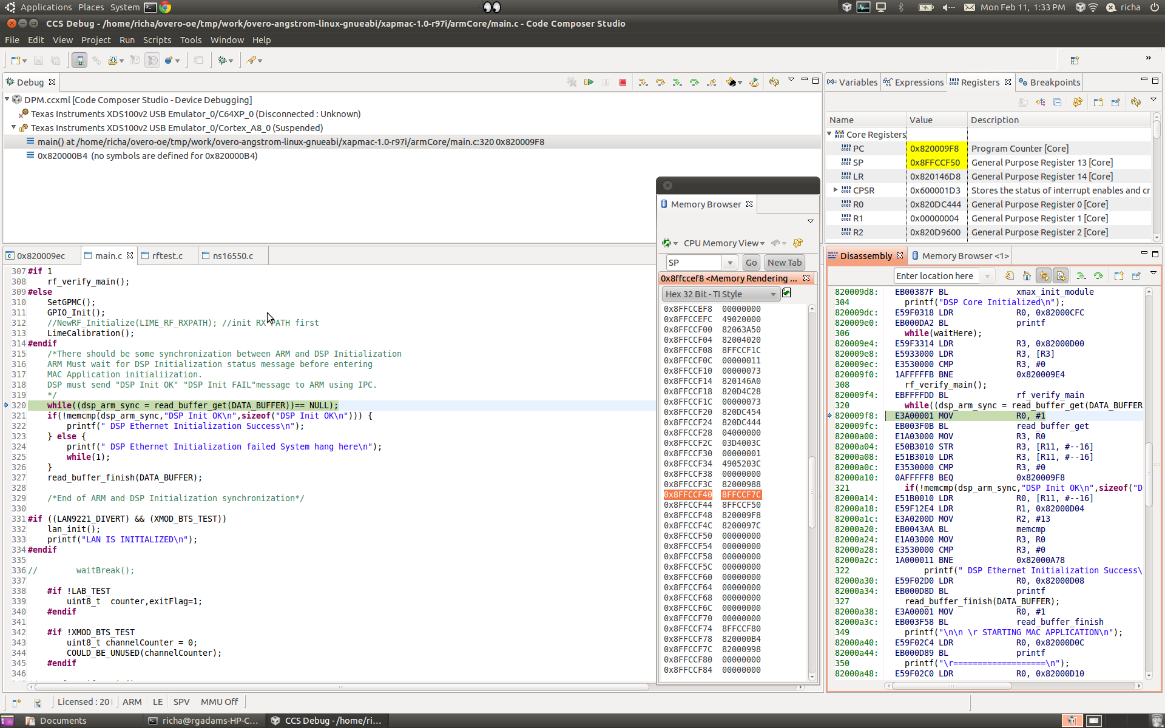This screenshot has width=1165, height=728.
Task: Click the Go button in Memory Browser
Action: (751, 263)
